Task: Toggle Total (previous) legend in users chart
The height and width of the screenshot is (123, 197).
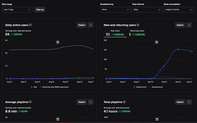Action: coord(156,87)
